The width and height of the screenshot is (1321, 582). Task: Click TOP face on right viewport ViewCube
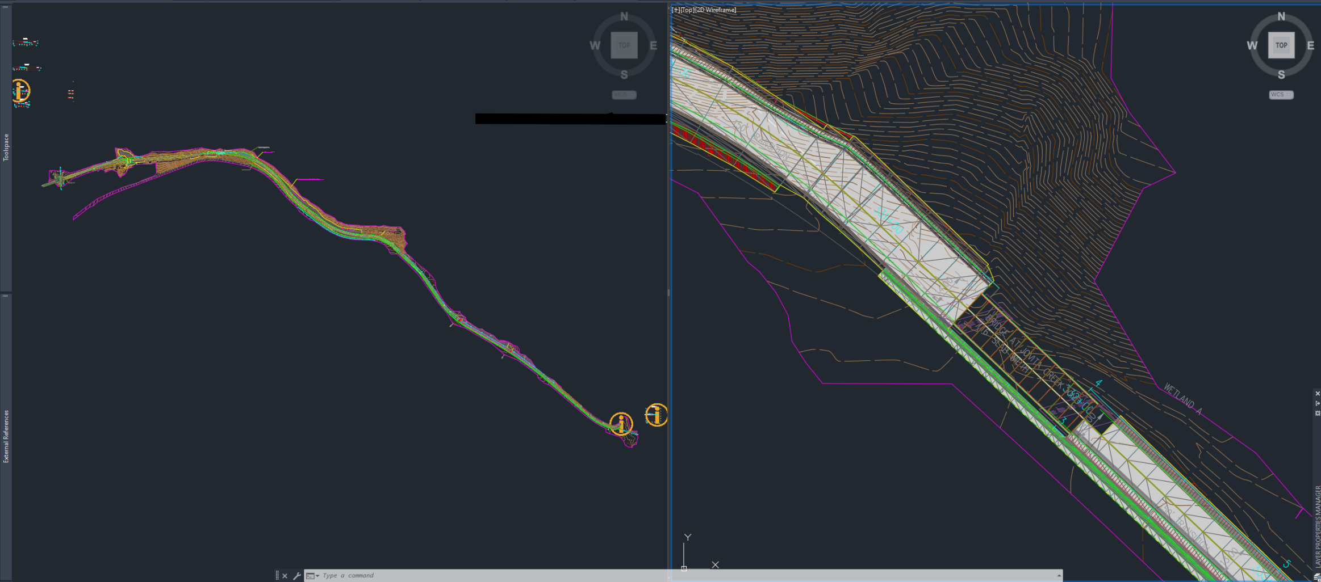pos(1281,45)
